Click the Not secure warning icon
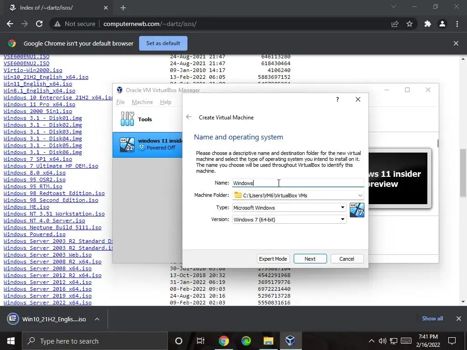 click(57, 24)
